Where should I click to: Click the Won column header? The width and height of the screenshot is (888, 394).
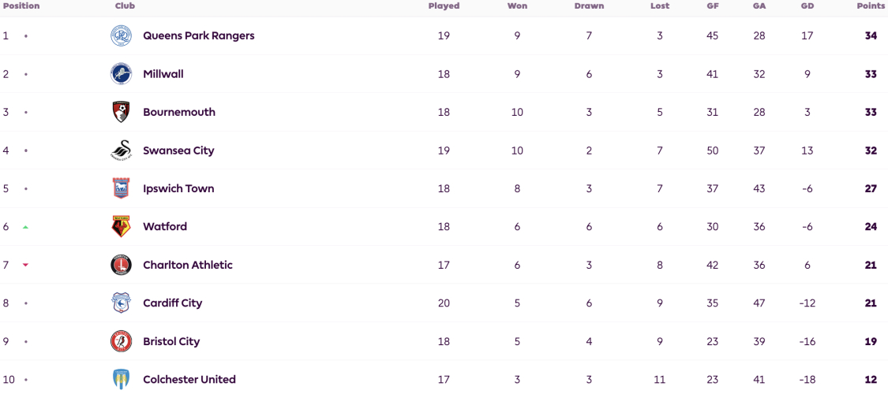point(517,6)
